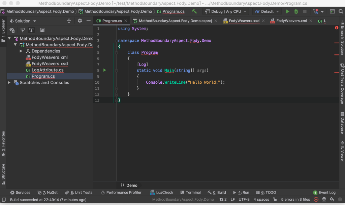The image size is (345, 205).
Task: Open the Unit Tests tool window
Action: pyautogui.click(x=79, y=193)
